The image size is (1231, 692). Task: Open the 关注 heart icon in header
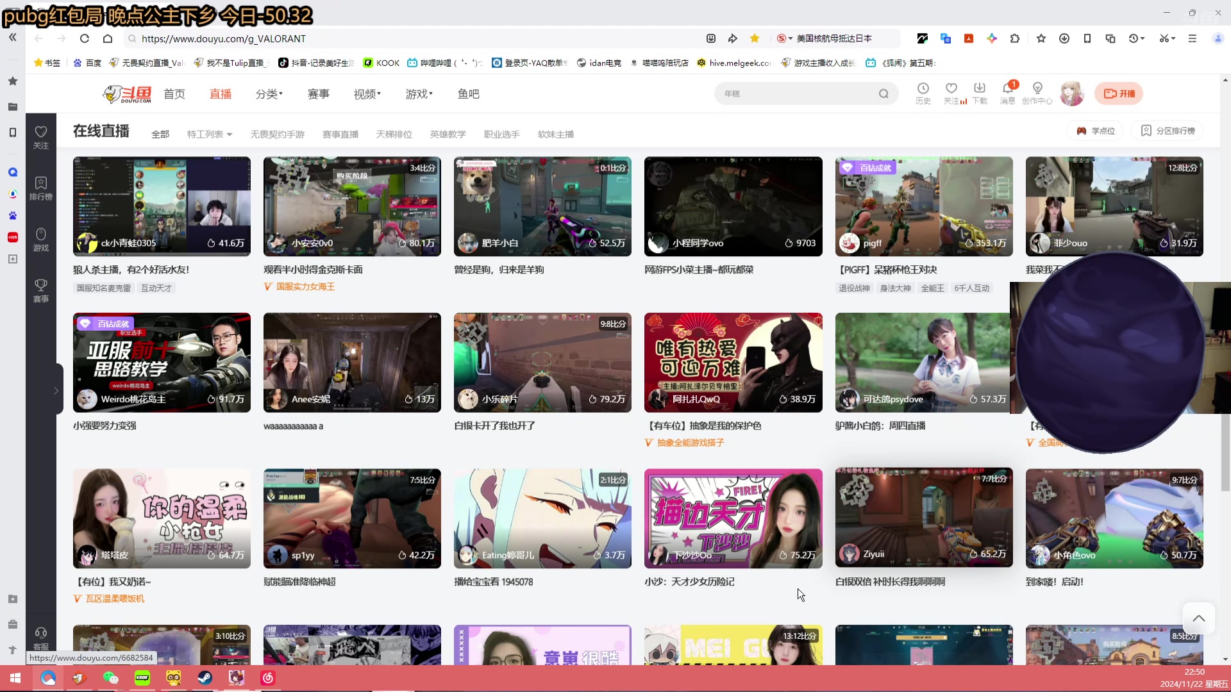pyautogui.click(x=952, y=93)
